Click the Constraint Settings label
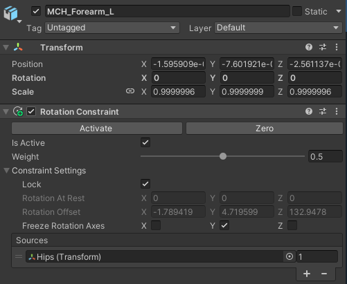Viewport: 347px width, 284px height. [x=49, y=171]
